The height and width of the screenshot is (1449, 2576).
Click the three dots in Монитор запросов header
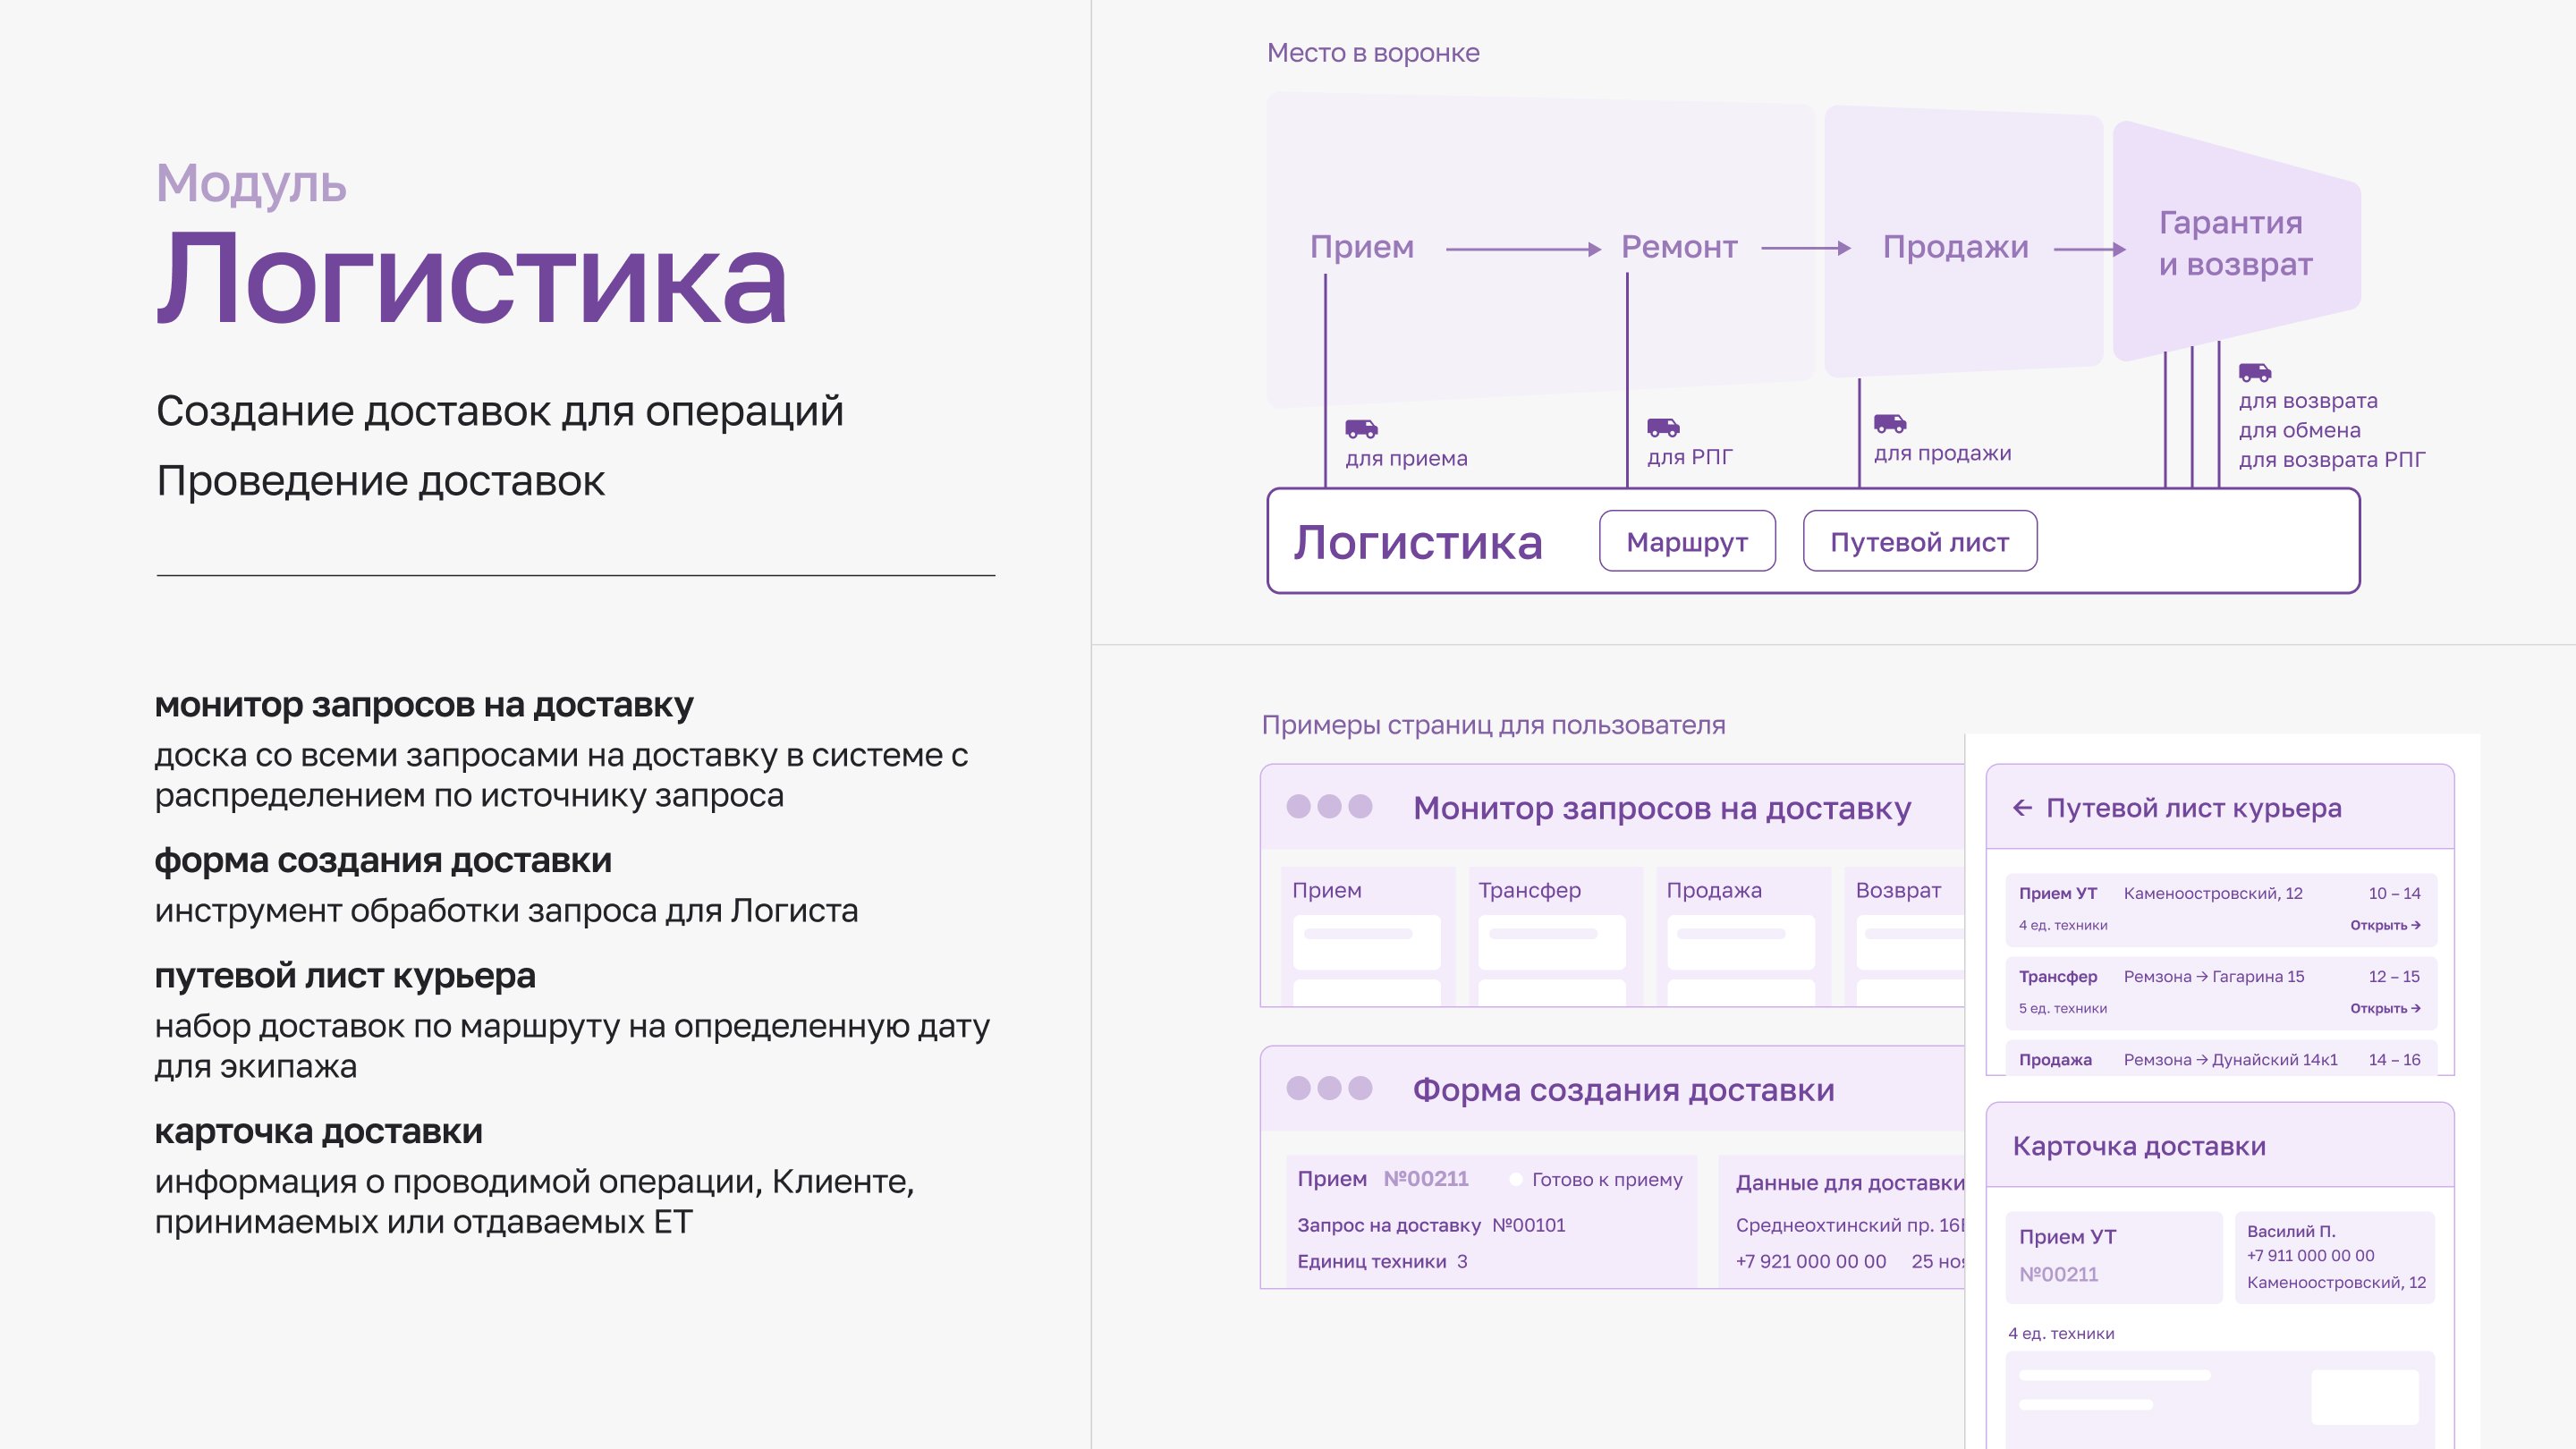[x=1329, y=807]
